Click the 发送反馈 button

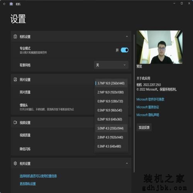coord(144,127)
